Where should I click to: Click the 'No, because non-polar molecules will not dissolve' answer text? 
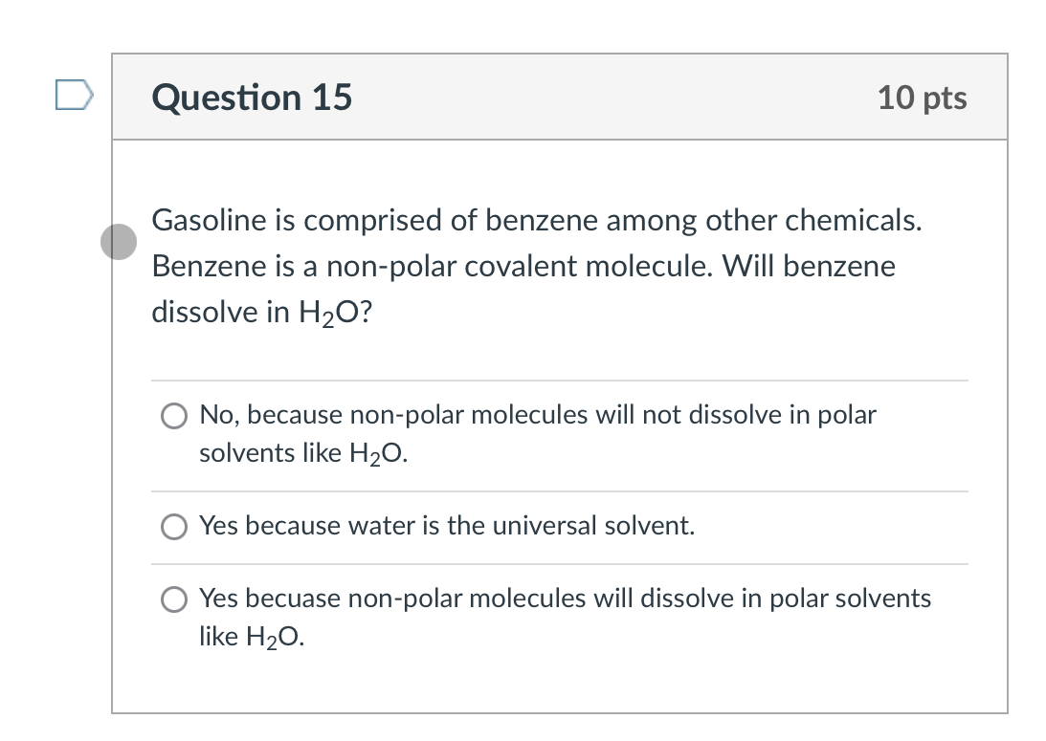537,415
